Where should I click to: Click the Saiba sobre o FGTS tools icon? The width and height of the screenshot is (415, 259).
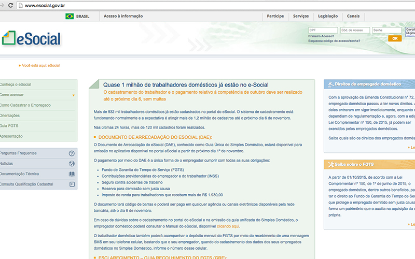[331, 165]
